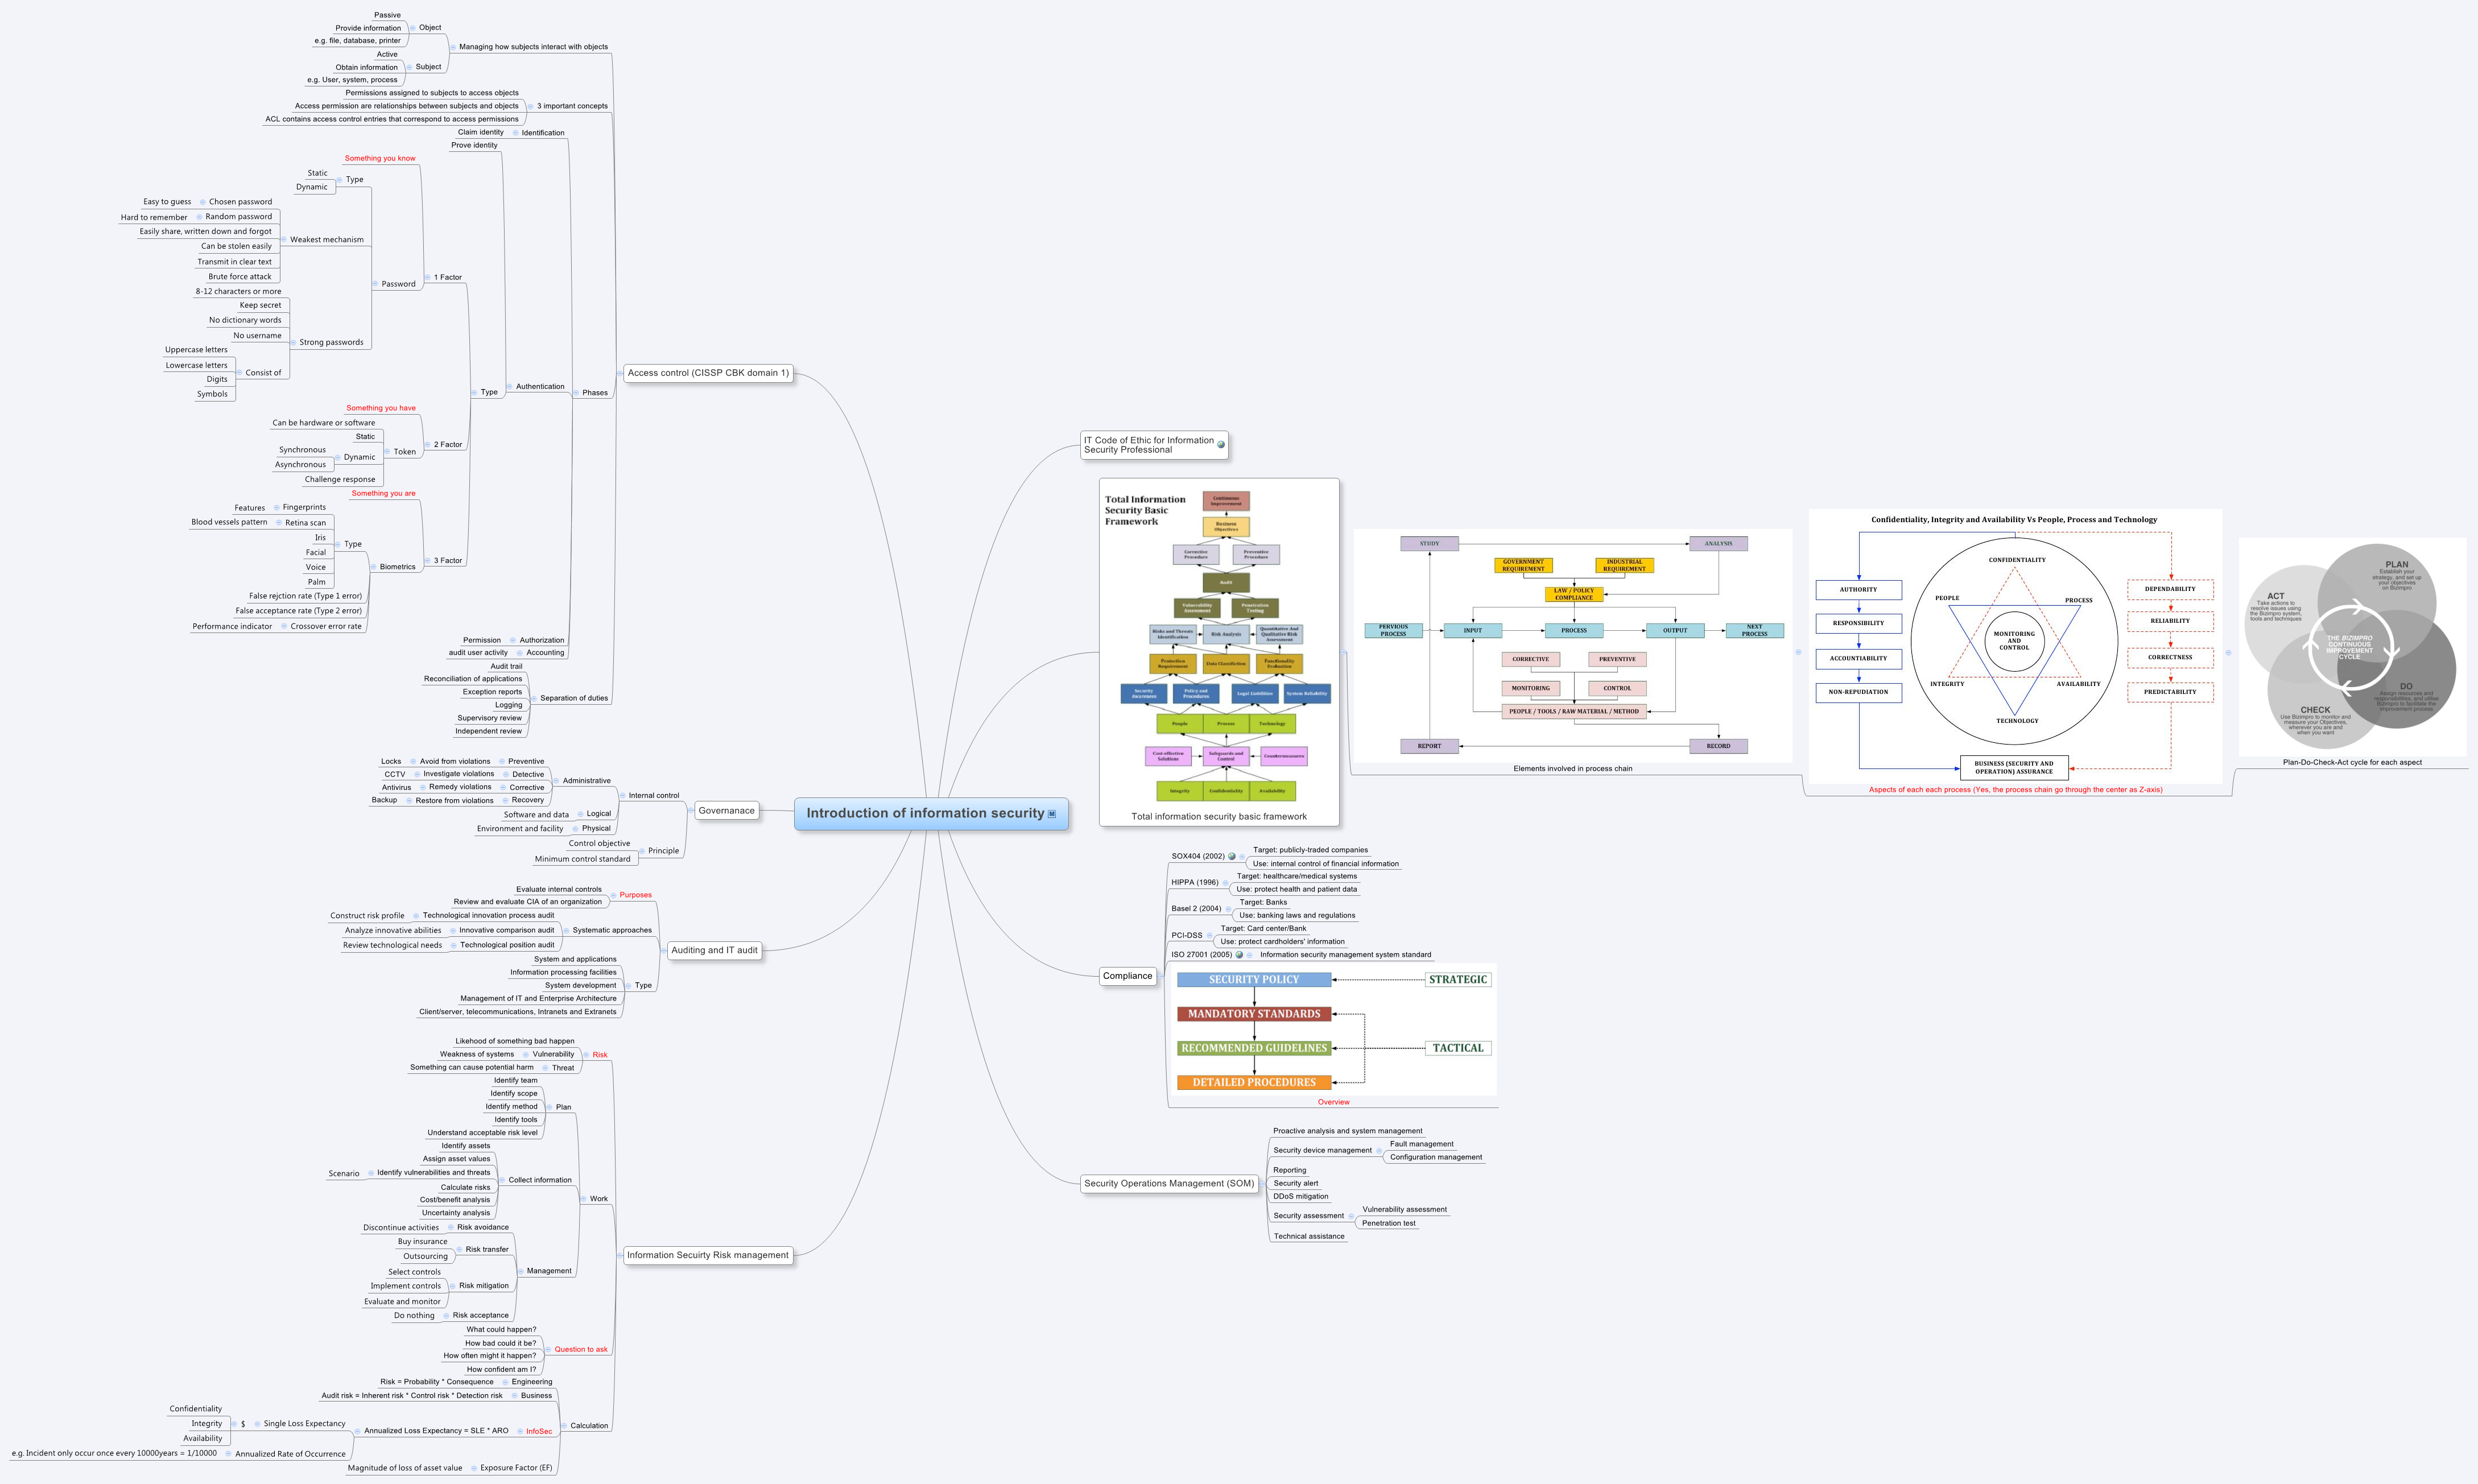This screenshot has width=2478, height=1484.
Task: Click the red 'Something you know' label
Action: [380, 159]
